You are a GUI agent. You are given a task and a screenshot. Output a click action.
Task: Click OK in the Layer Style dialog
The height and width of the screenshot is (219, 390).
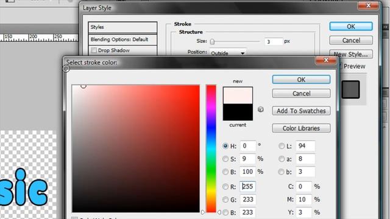coord(351,26)
